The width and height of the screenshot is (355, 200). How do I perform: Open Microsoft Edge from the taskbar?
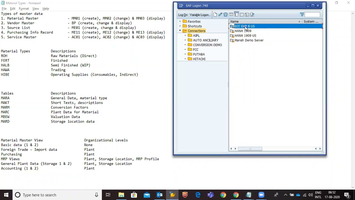[x=198, y=195]
